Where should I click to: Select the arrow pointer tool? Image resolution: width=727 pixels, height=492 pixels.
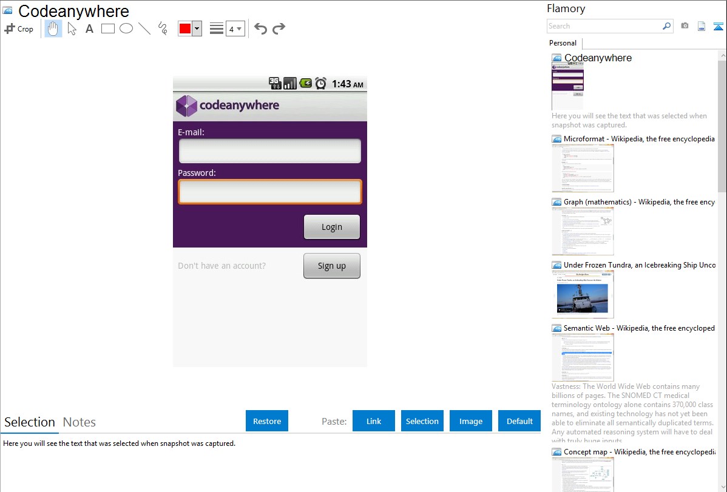coord(72,29)
